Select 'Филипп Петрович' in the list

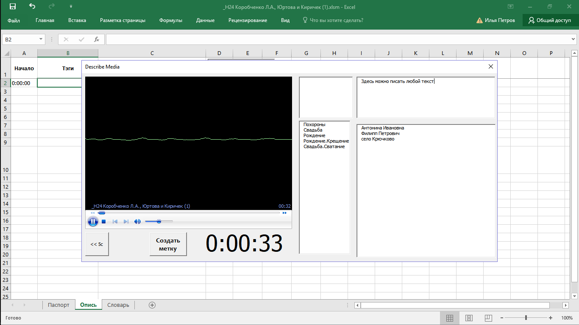[x=380, y=133]
